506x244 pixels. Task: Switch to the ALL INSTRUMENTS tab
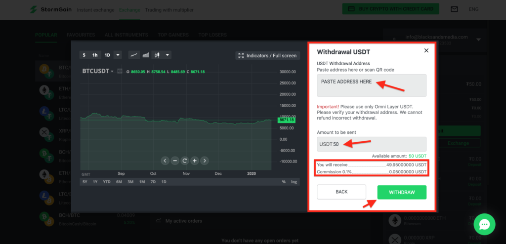coord(126,35)
